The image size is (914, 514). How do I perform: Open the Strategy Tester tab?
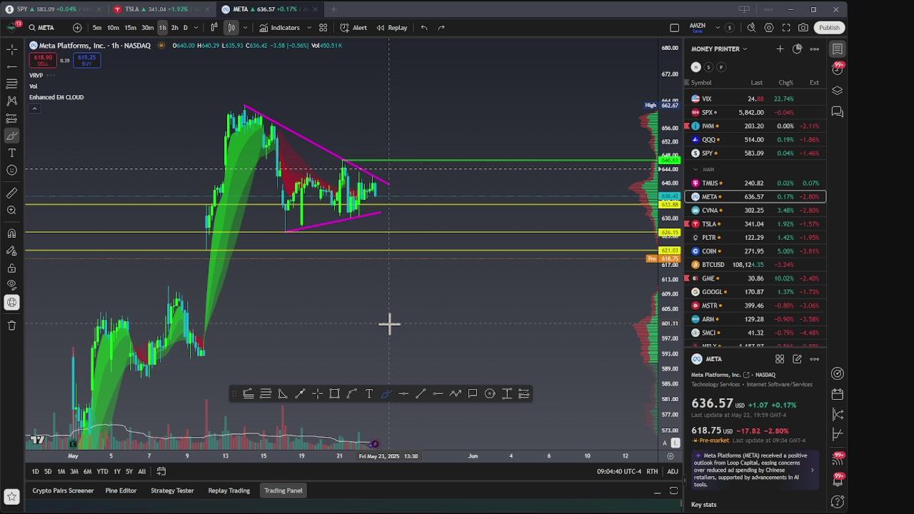point(172,490)
